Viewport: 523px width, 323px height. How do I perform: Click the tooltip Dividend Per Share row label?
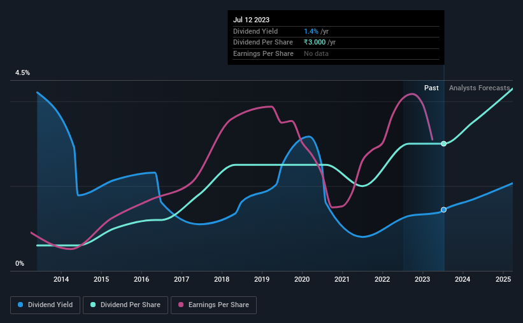263,43
